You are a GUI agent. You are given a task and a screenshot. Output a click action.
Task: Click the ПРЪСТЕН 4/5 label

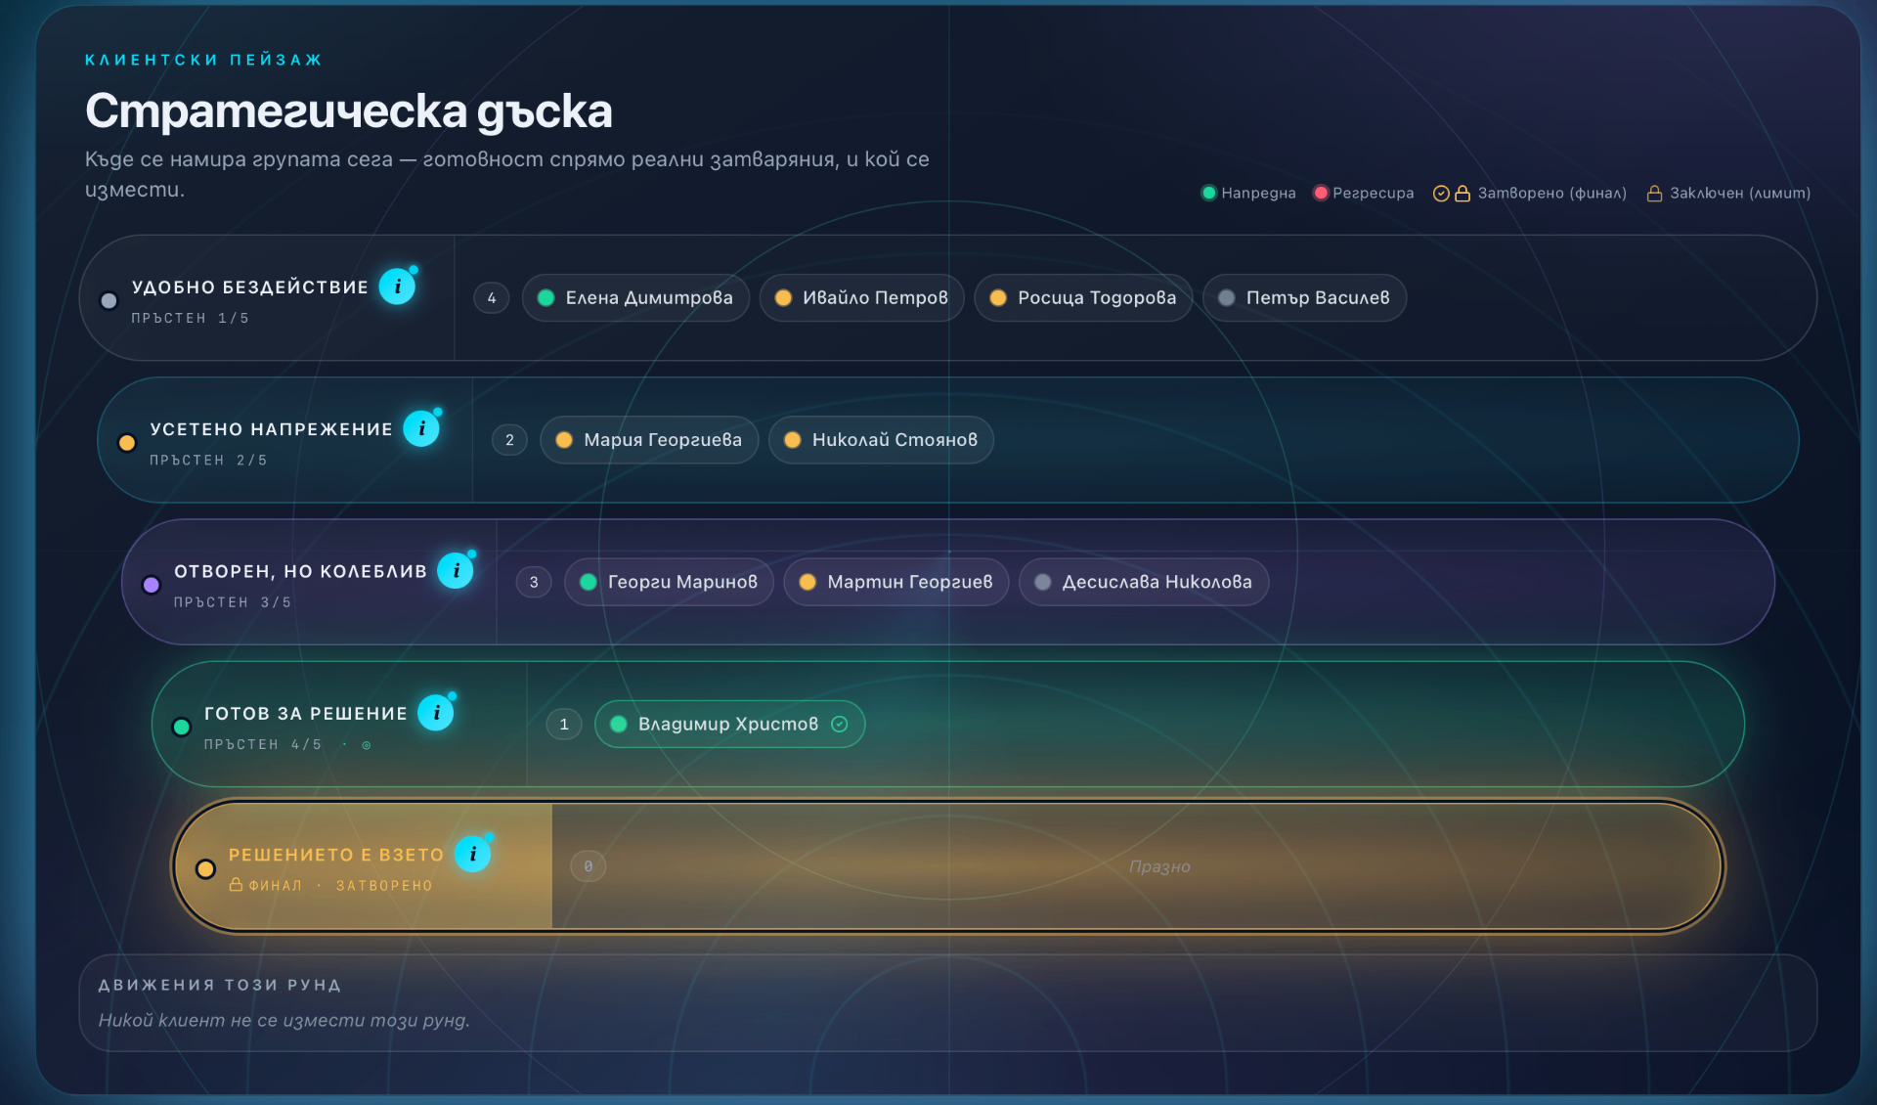(263, 745)
